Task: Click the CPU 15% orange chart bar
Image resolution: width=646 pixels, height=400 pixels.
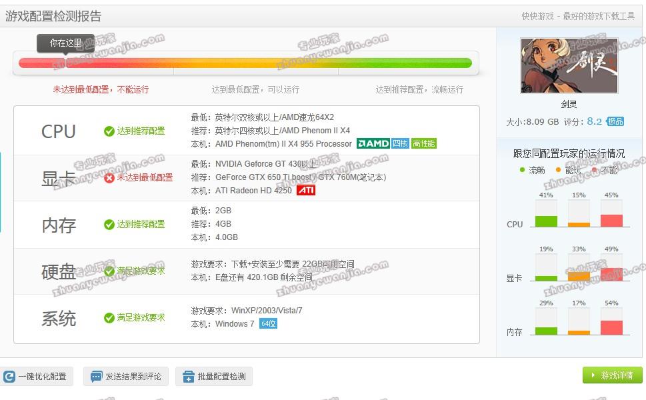Action: coord(579,225)
